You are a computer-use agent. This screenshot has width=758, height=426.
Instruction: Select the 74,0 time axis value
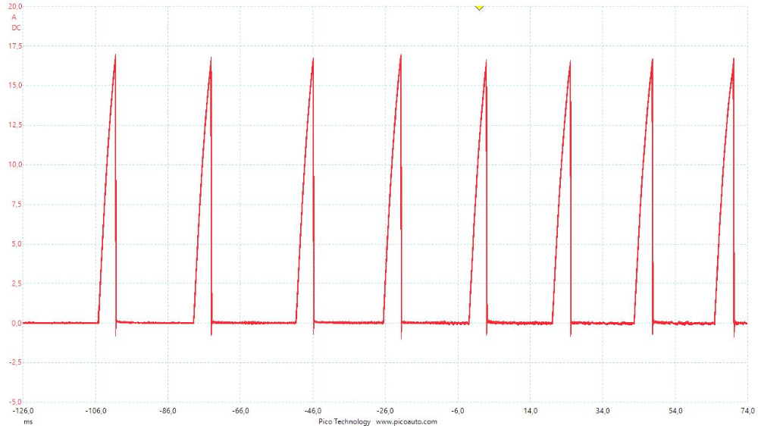click(747, 411)
